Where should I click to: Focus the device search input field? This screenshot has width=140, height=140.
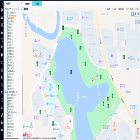[x=14, y=9]
